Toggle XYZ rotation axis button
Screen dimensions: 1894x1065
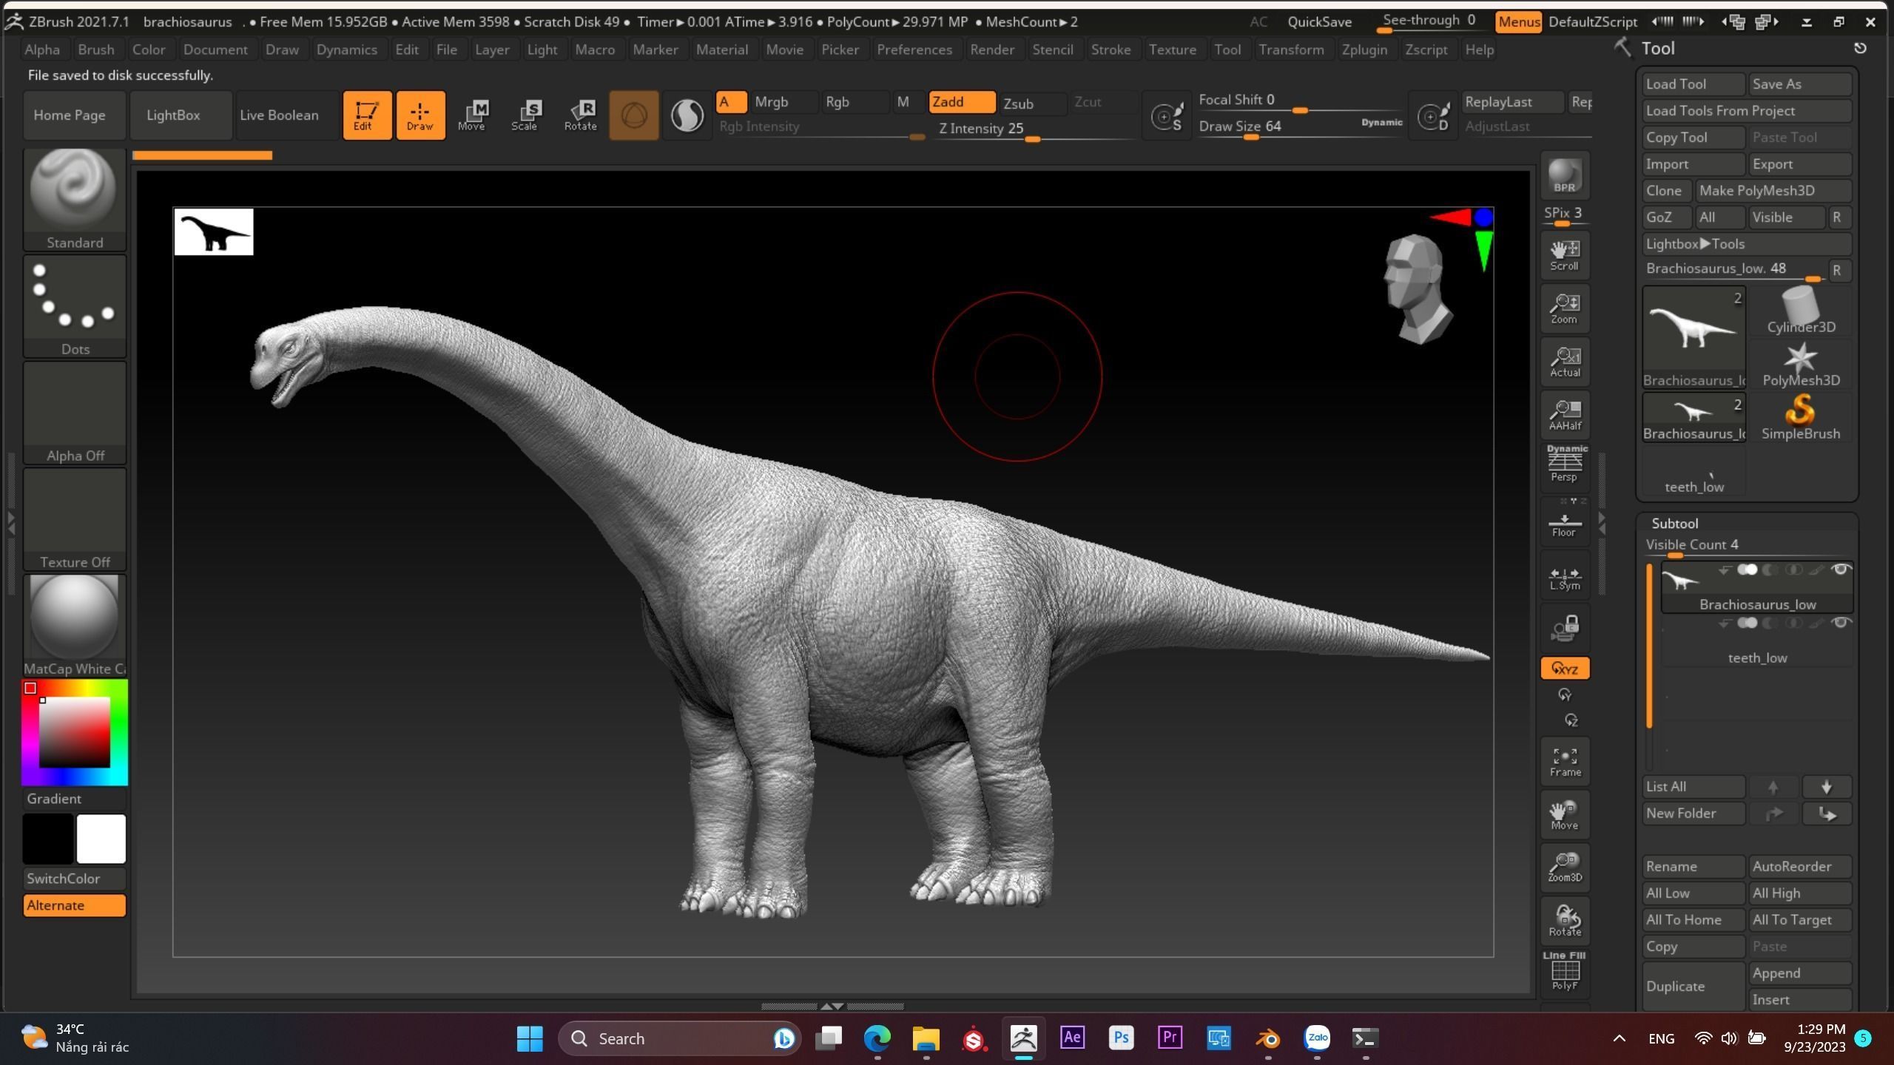tap(1565, 669)
